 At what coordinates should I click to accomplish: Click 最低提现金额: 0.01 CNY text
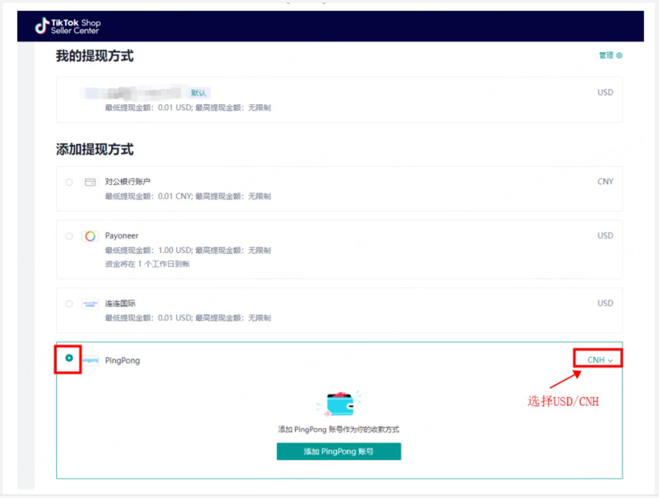tap(148, 196)
